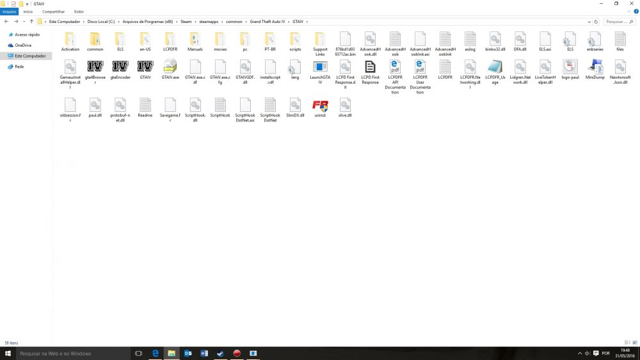Select OneDrive in navigation pane
Image resolution: width=640 pixels, height=360 pixels.
[x=23, y=45]
